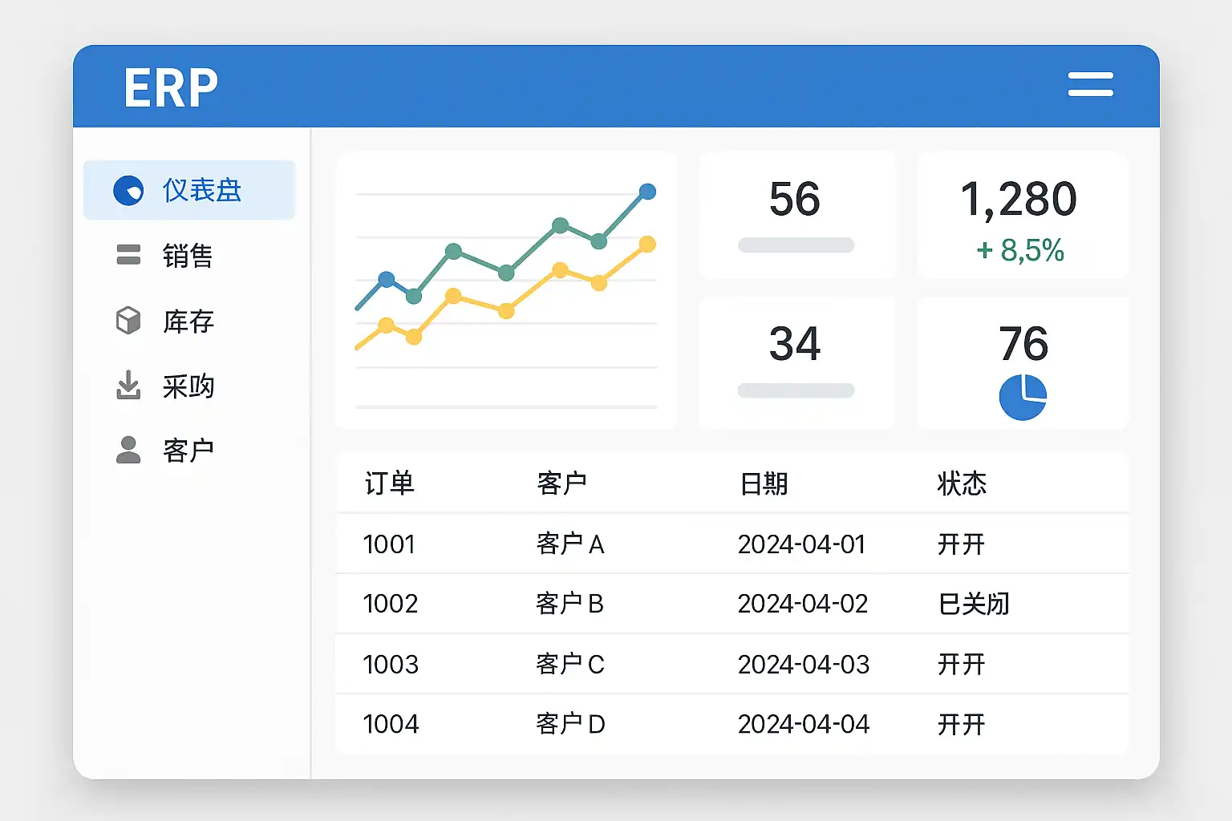
Task: Sort by the 日期 column header
Action: (764, 483)
